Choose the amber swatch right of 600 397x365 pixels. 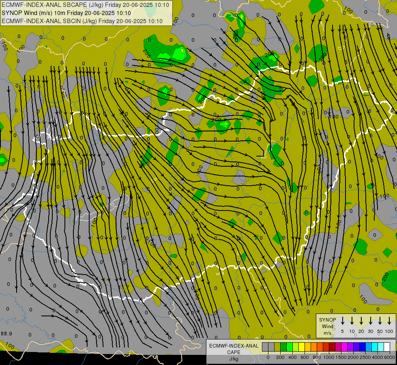pyautogui.click(x=308, y=347)
